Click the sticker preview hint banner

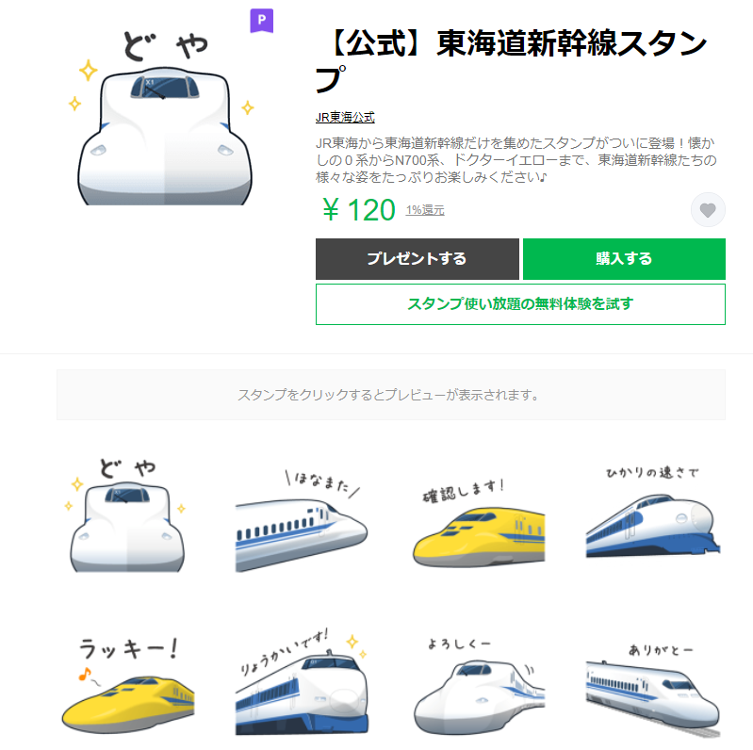tap(390, 395)
